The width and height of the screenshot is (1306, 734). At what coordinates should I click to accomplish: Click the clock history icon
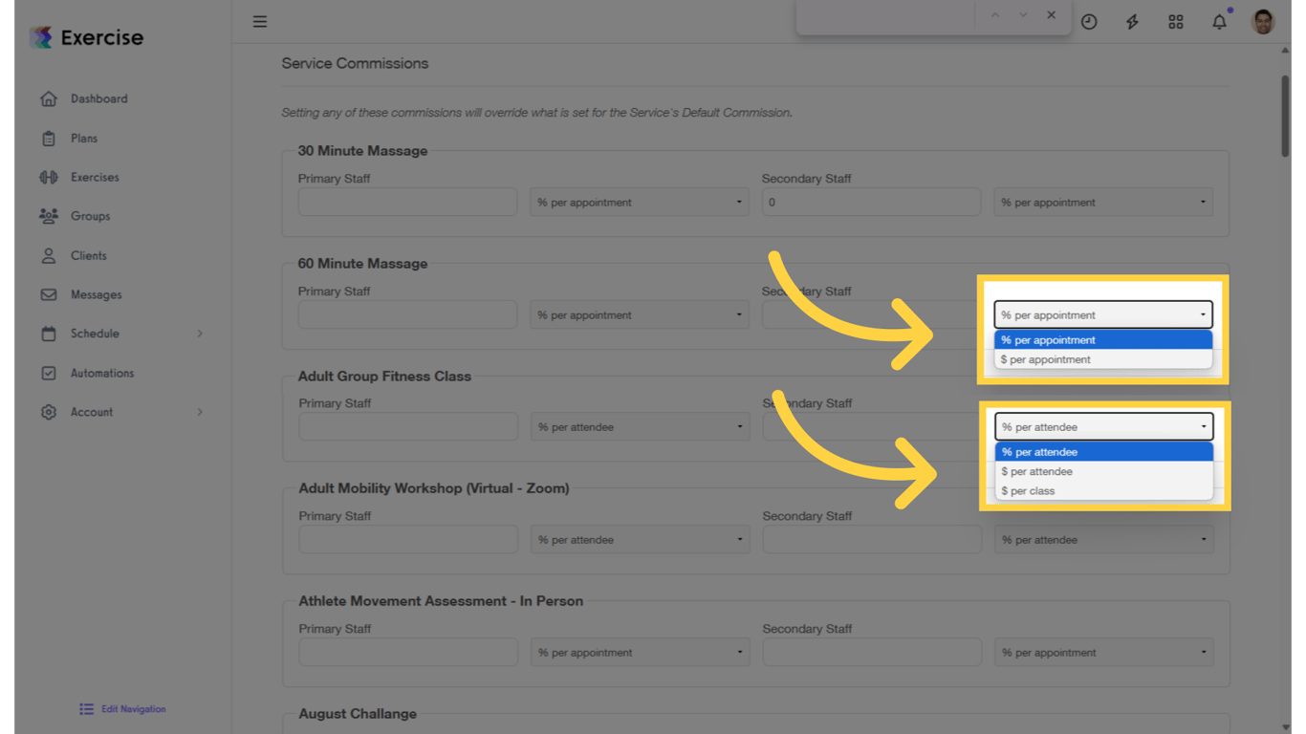1089,21
